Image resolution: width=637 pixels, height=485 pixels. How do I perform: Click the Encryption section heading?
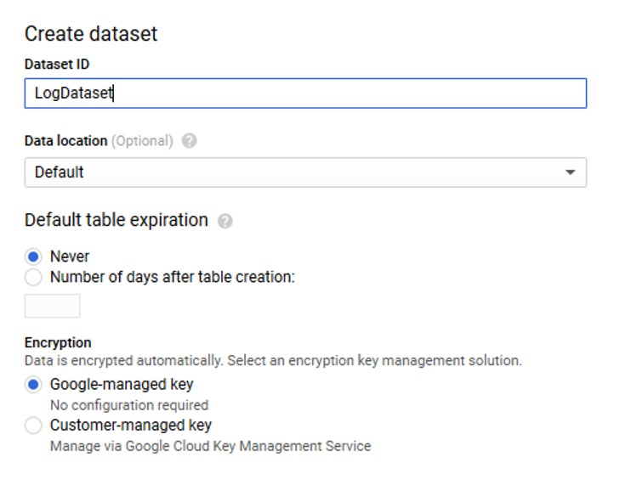click(58, 343)
